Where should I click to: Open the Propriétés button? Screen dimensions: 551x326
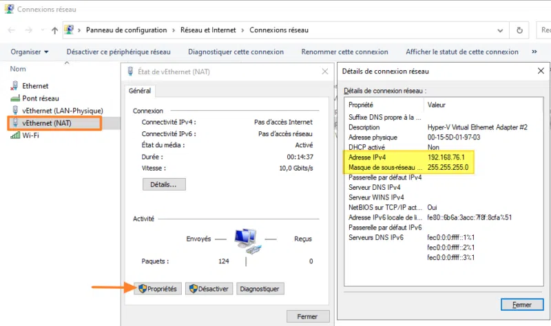click(x=158, y=289)
